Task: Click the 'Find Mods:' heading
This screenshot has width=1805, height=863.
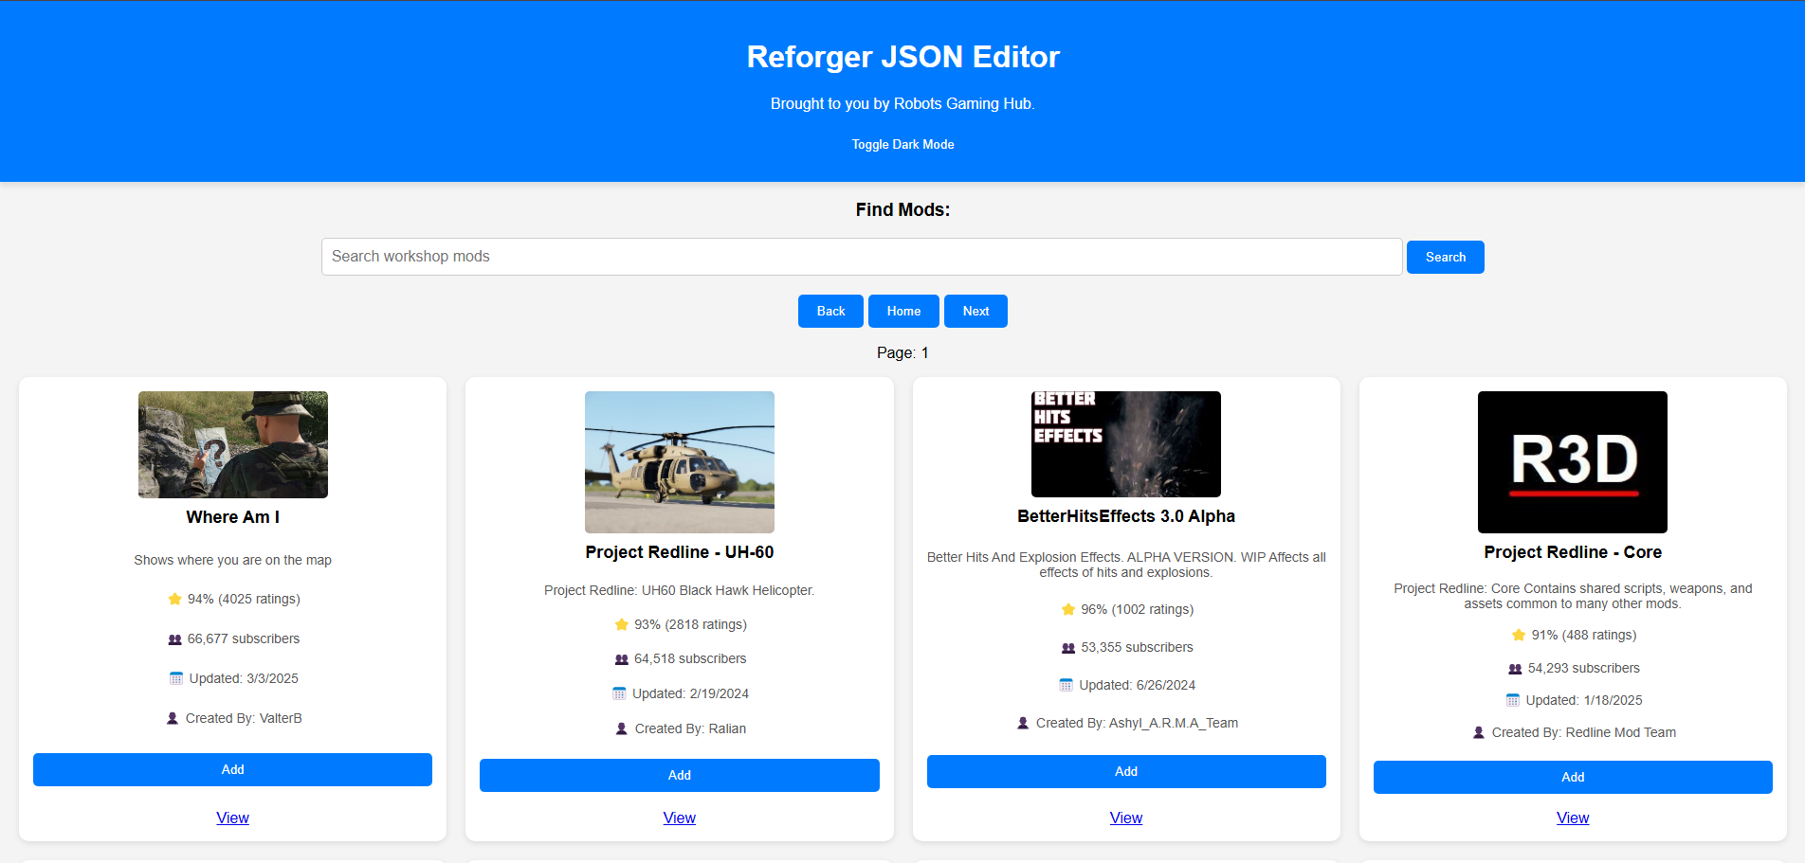Action: (x=902, y=209)
